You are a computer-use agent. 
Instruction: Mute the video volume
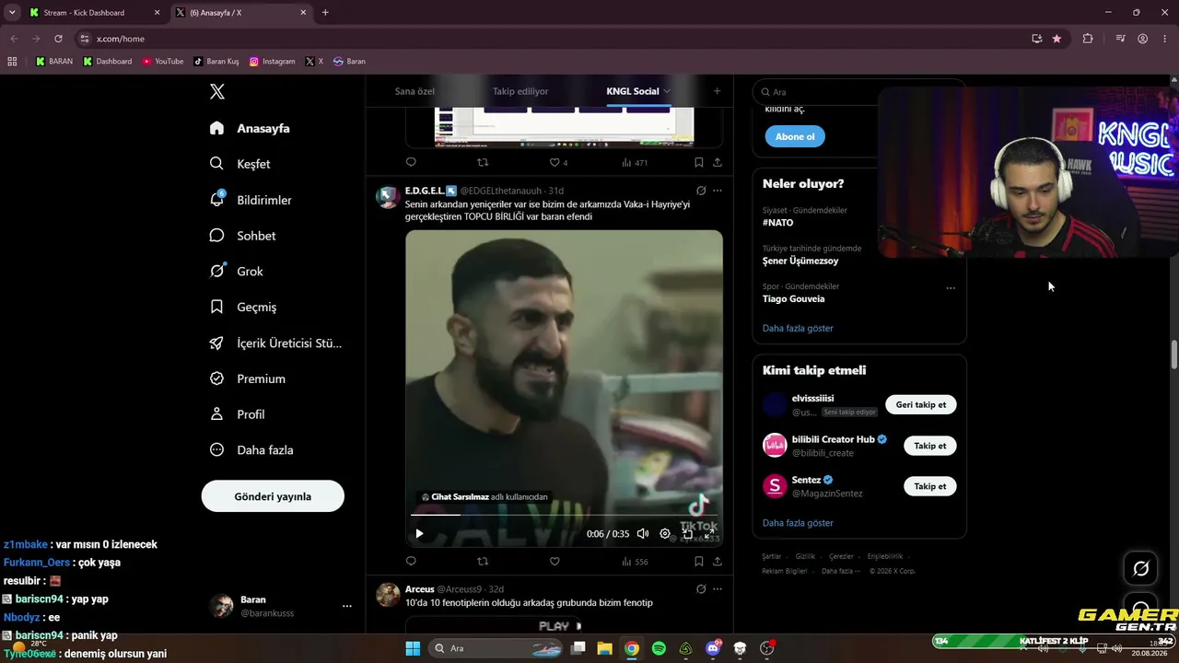point(643,533)
